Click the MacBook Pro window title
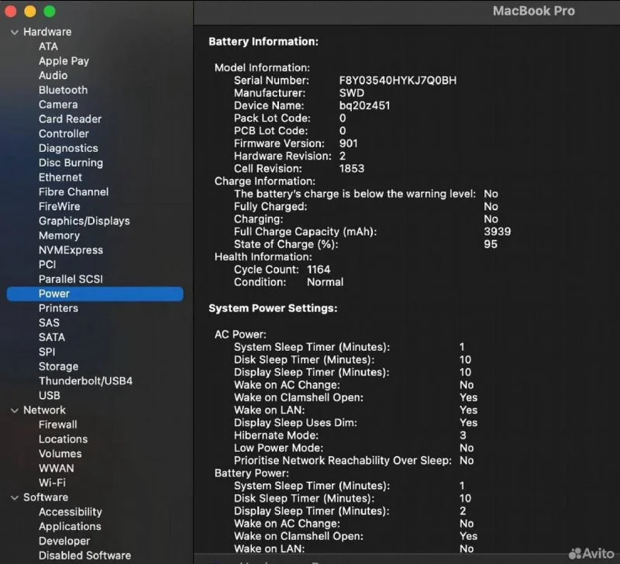 click(534, 11)
